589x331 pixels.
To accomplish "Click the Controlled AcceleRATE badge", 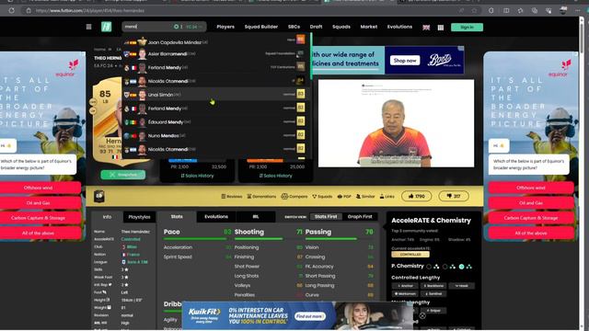I will pyautogui.click(x=410, y=255).
